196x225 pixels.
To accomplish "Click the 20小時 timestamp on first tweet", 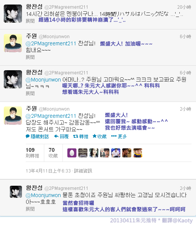I will point(184,7).
